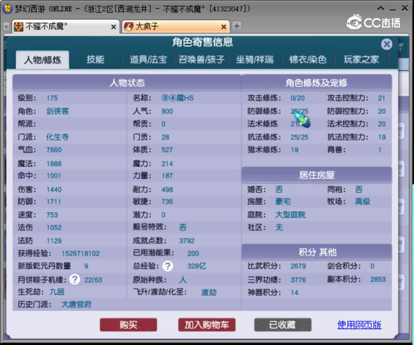Click the 三界功绩 value 3776

[298, 280]
